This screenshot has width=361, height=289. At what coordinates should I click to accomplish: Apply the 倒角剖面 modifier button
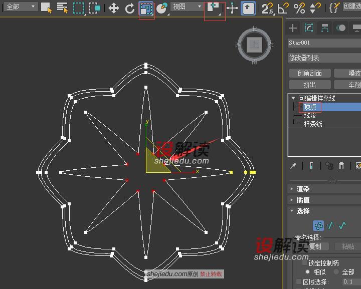pos(310,73)
